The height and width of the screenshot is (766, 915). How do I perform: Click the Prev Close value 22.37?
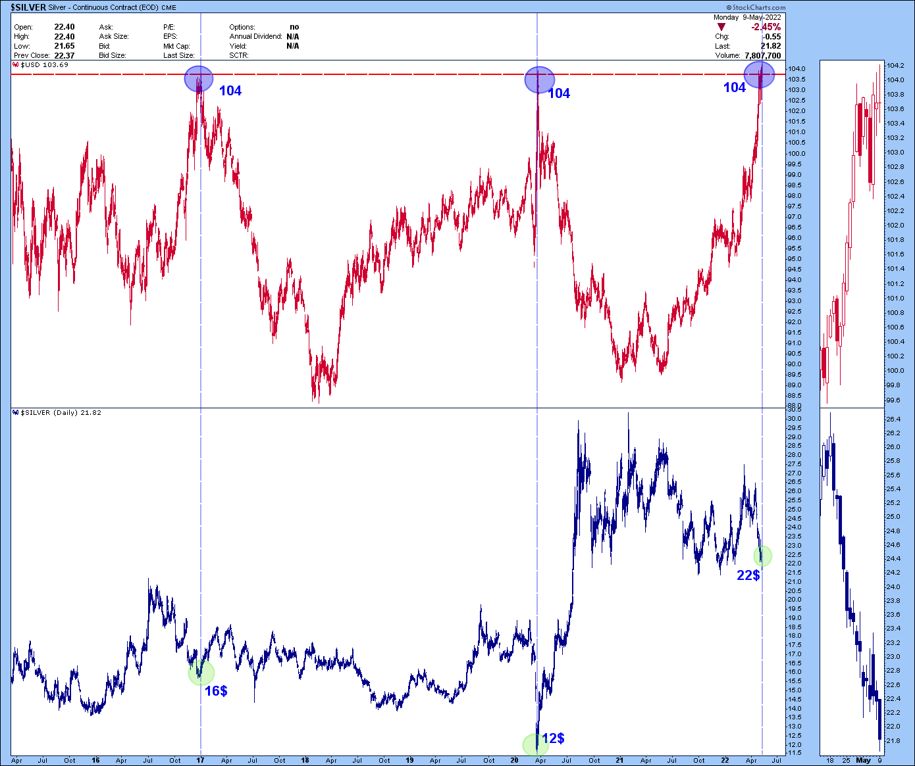tap(65, 56)
